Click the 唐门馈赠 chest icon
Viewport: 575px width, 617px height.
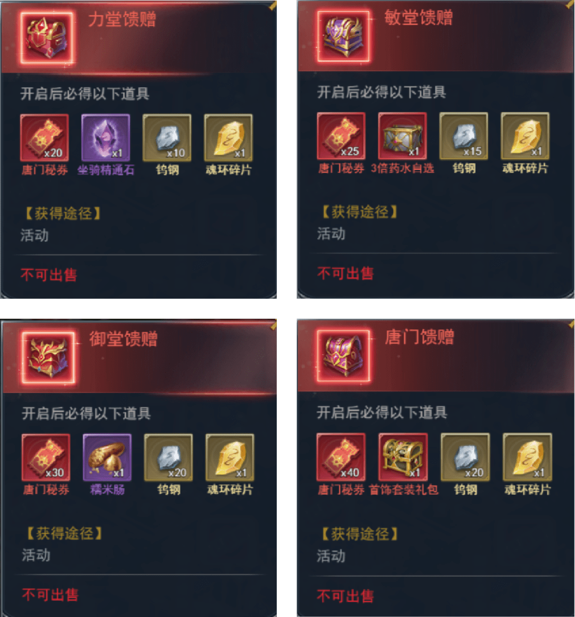tap(343, 356)
